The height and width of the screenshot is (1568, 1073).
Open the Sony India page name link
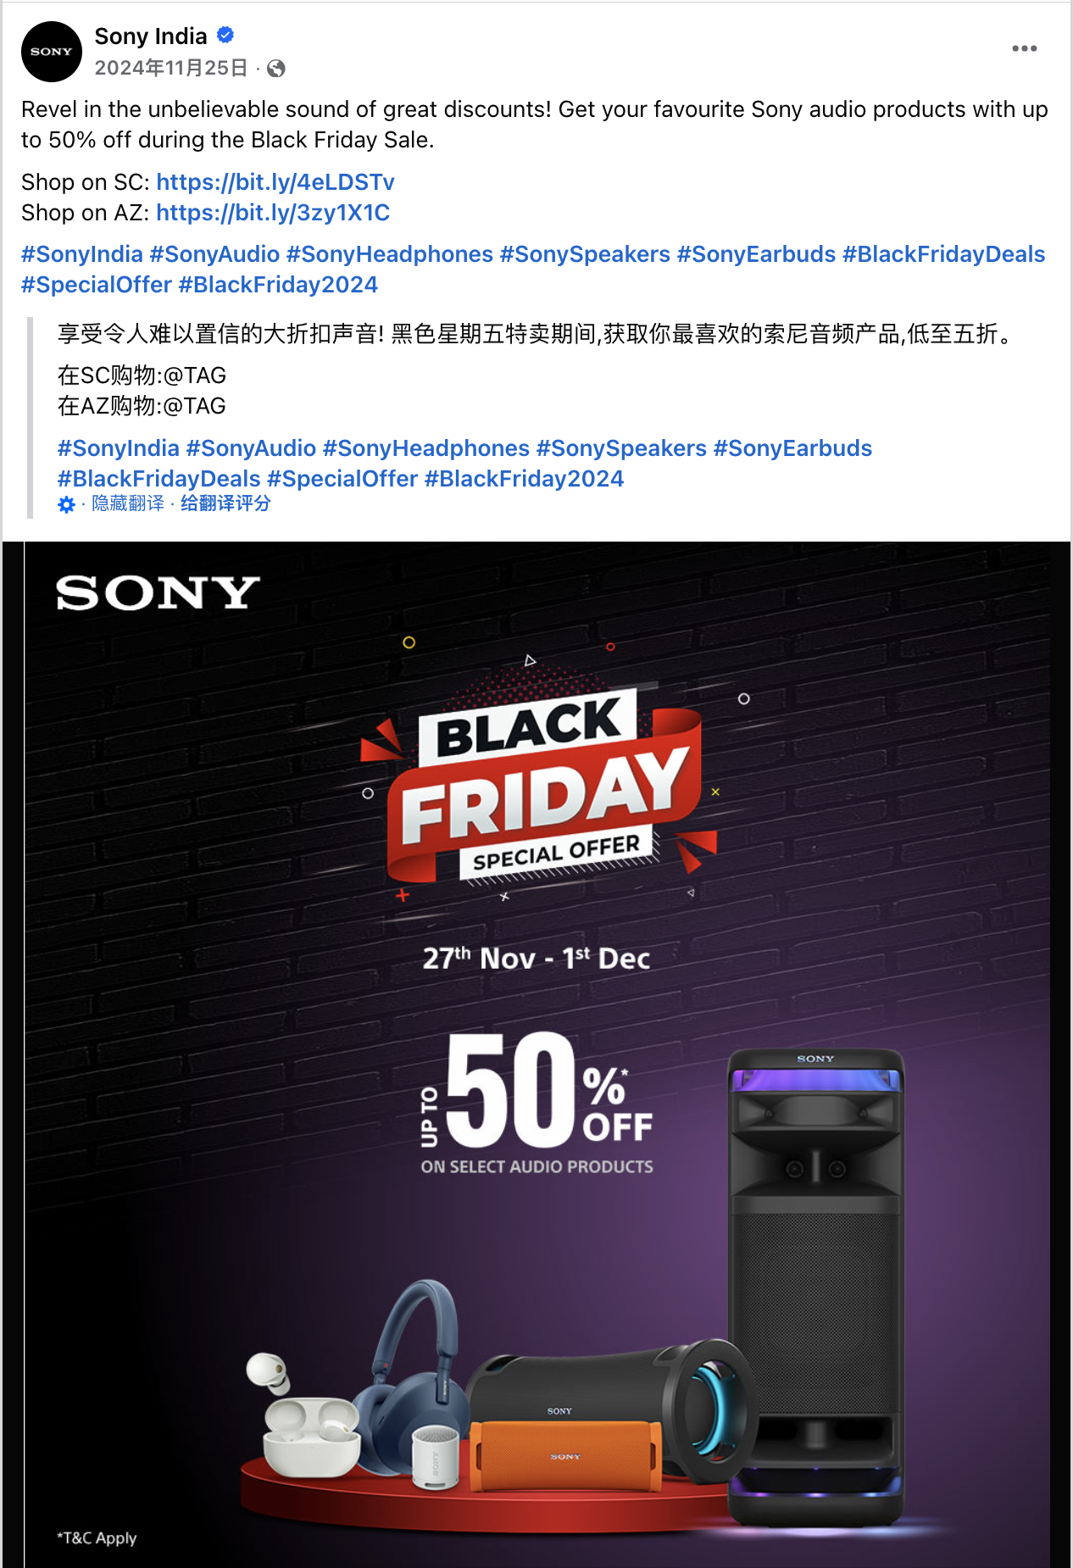tap(151, 36)
